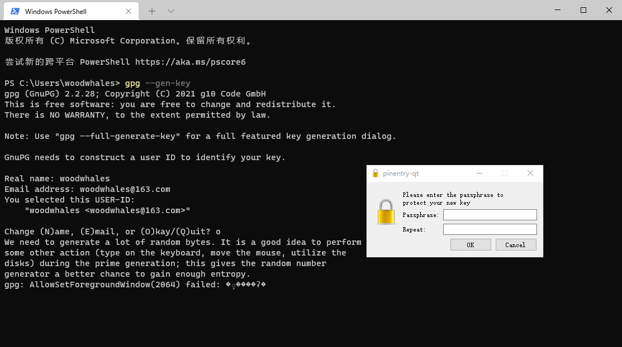Minimize the pinentry-qt dialog
Screen dimensions: 622x347
pos(479,173)
